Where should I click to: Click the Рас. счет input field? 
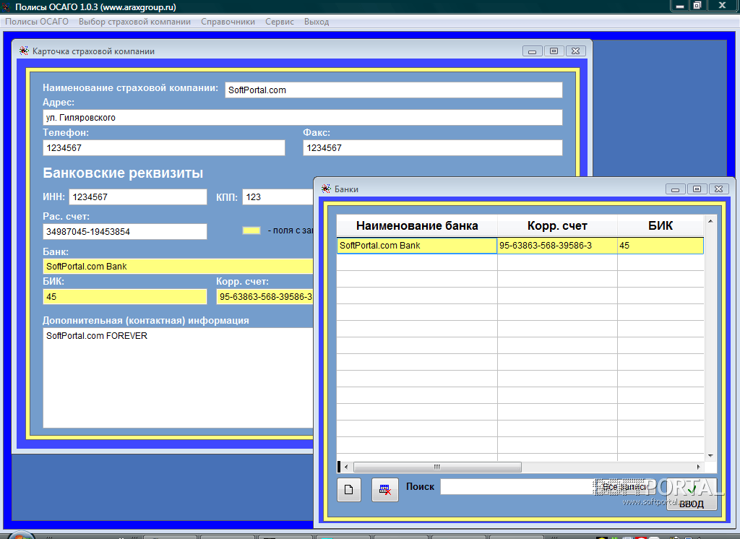(x=124, y=232)
